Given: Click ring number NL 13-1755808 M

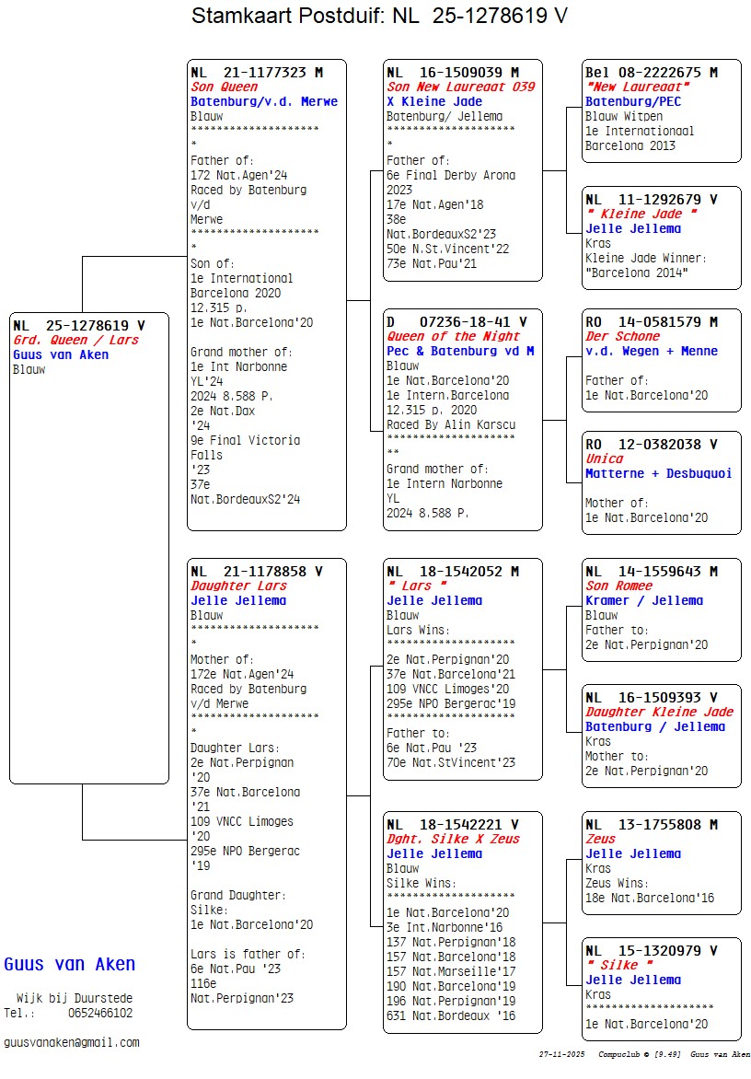Looking at the screenshot, I should [x=652, y=825].
